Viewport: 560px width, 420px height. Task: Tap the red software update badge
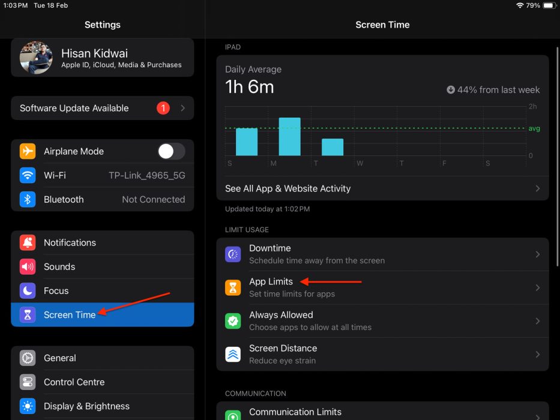click(x=163, y=108)
